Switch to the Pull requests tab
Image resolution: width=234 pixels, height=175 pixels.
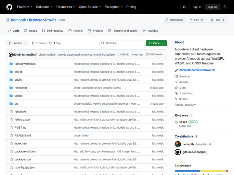53,31
